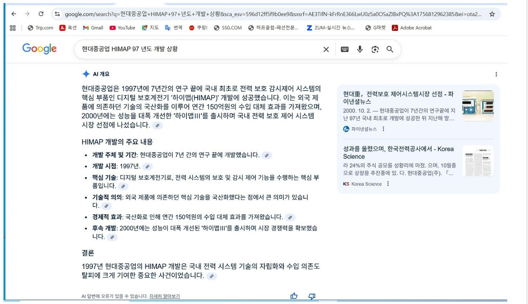Open source link after 경제적 효과 item

[x=290, y=217]
